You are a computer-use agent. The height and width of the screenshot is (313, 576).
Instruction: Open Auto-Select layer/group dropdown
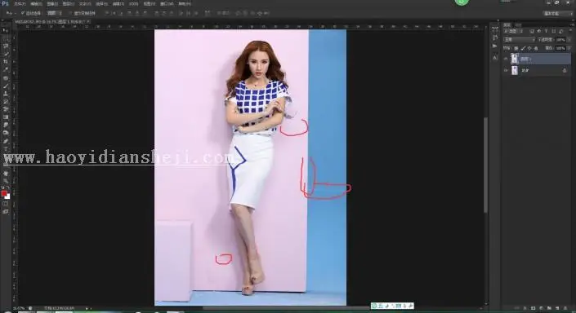(x=55, y=13)
